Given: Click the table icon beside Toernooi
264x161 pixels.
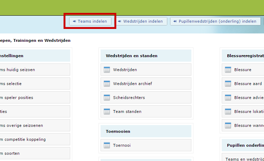Looking at the screenshot, I should click(107, 145).
